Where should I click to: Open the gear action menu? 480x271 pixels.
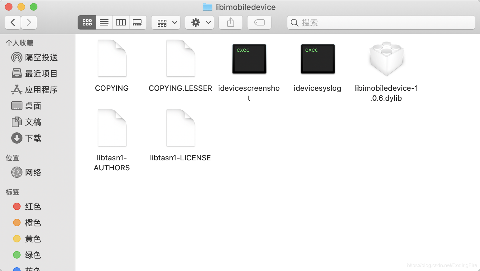coord(199,22)
